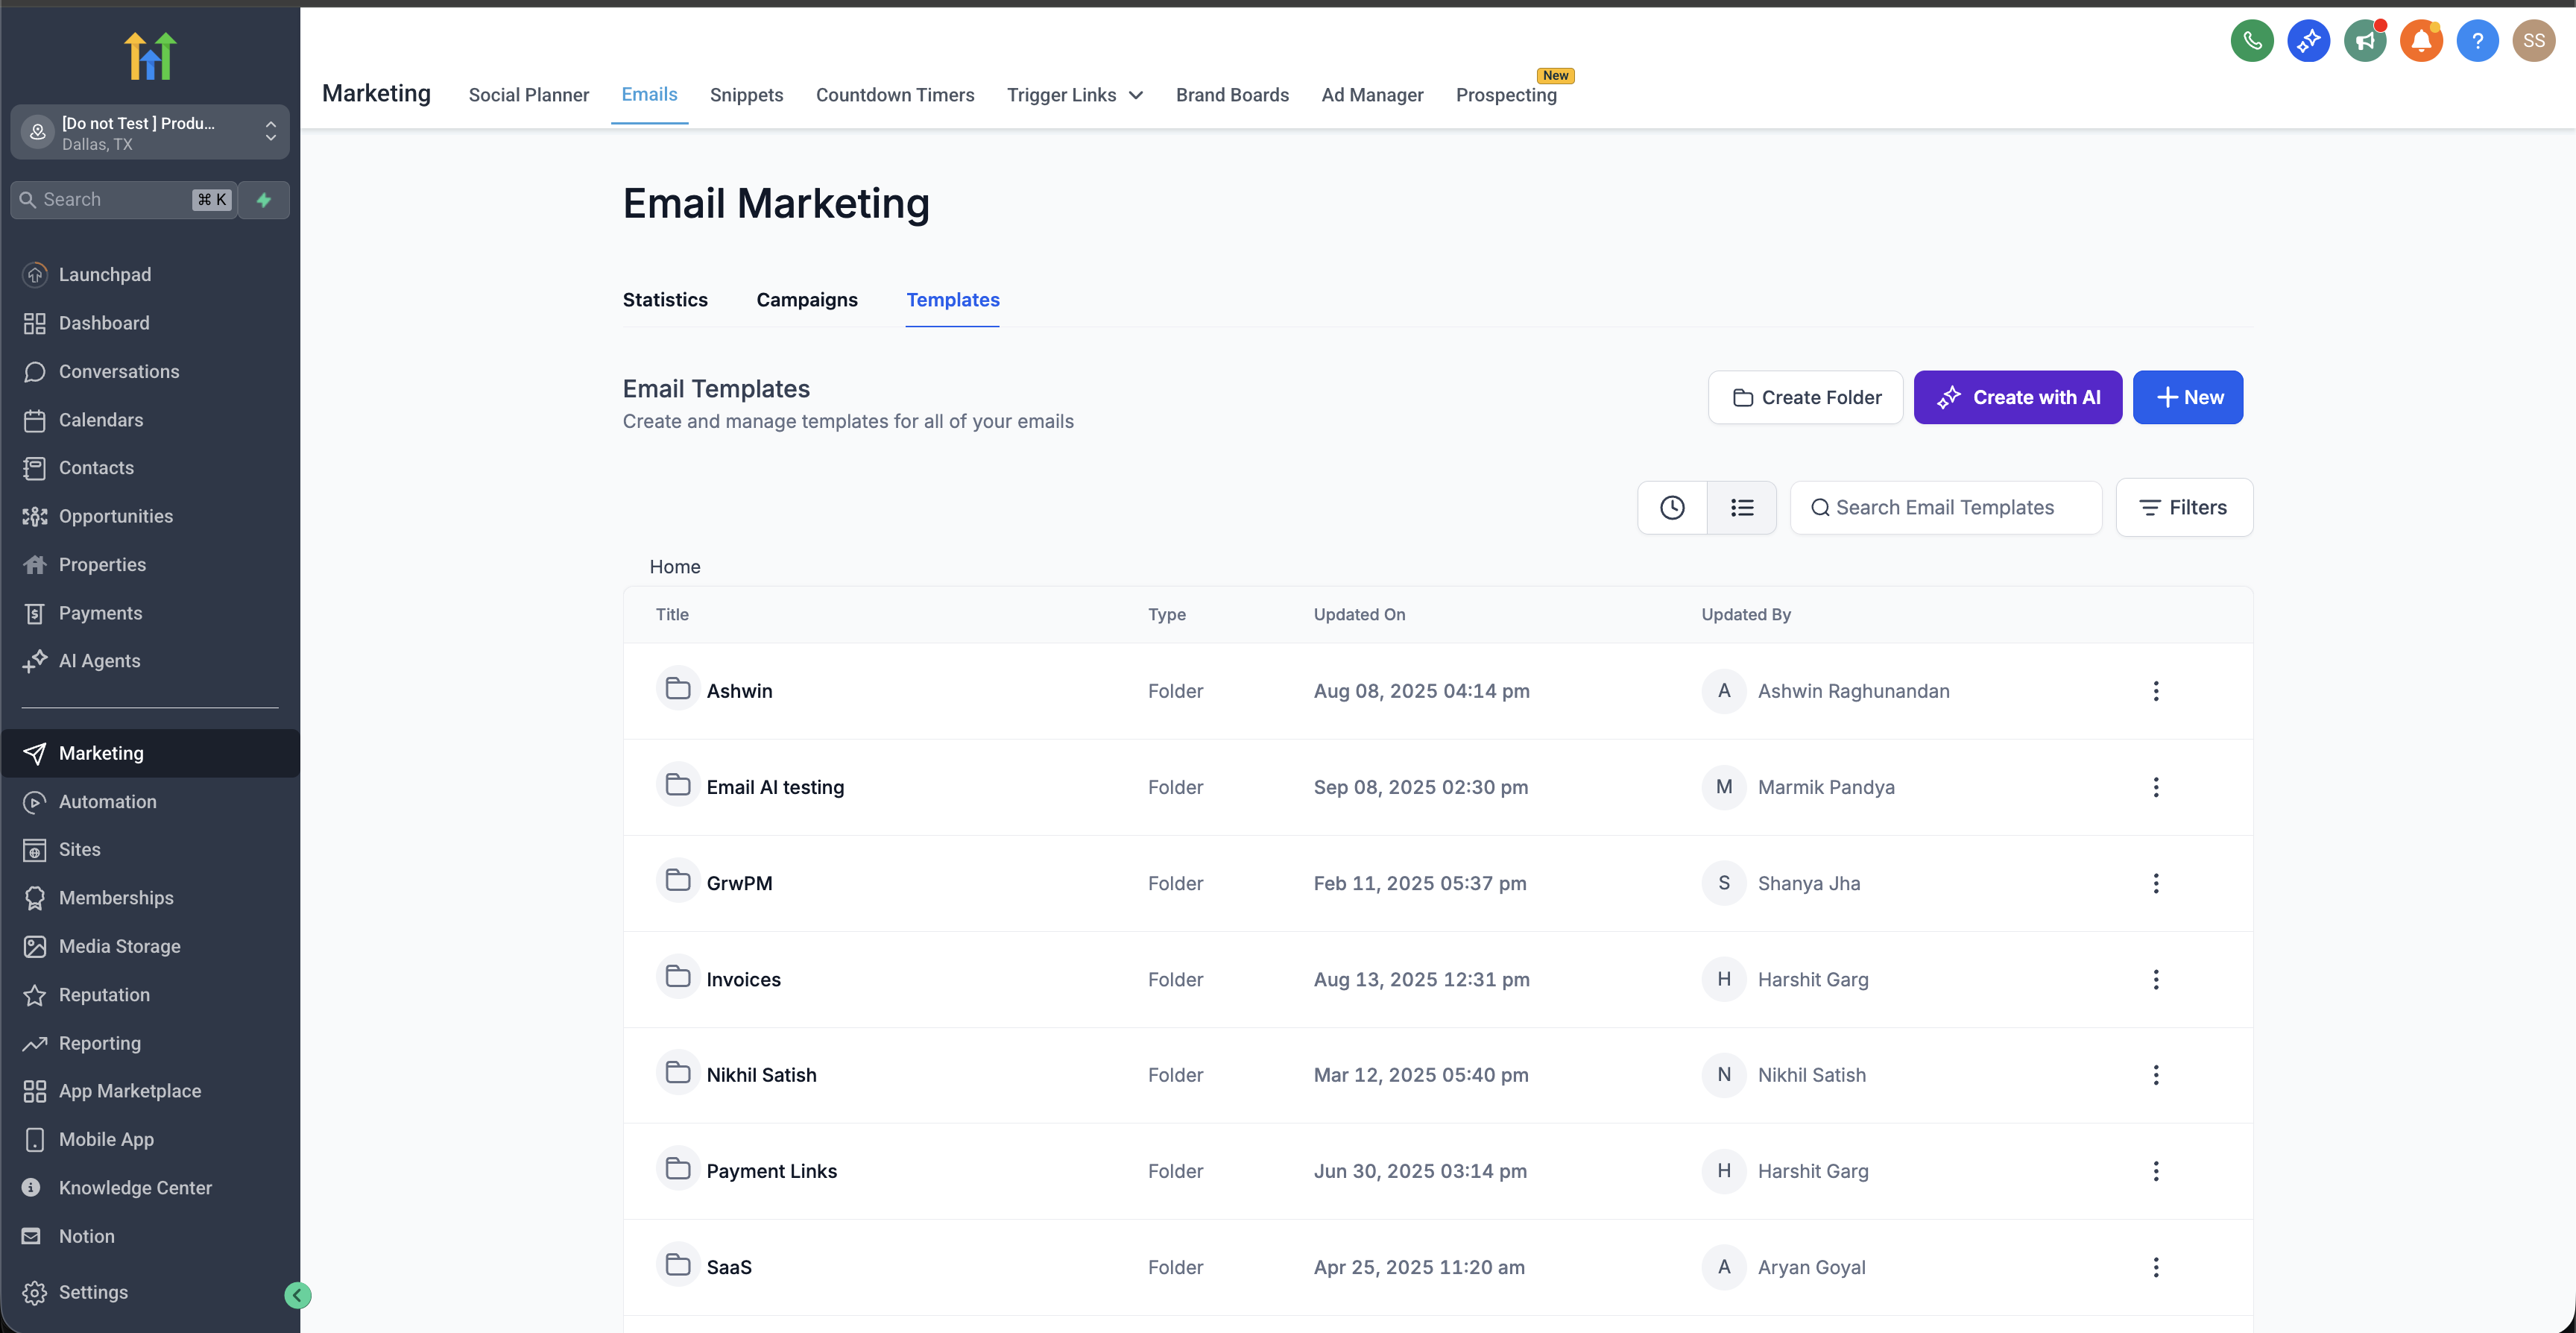The height and width of the screenshot is (1333, 2576).
Task: Click the Create Folder button
Action: tap(1805, 398)
